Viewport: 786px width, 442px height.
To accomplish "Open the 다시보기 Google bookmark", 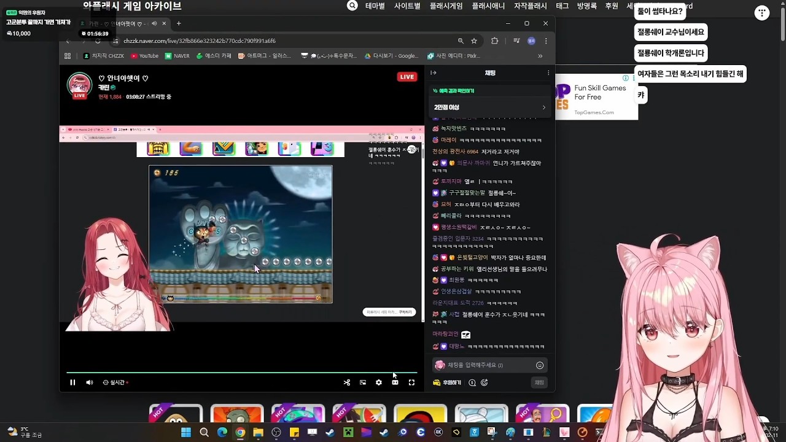I will click(x=391, y=56).
